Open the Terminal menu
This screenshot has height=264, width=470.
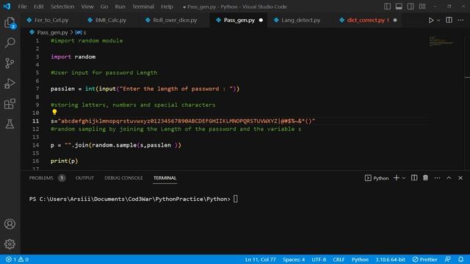pos(143,7)
